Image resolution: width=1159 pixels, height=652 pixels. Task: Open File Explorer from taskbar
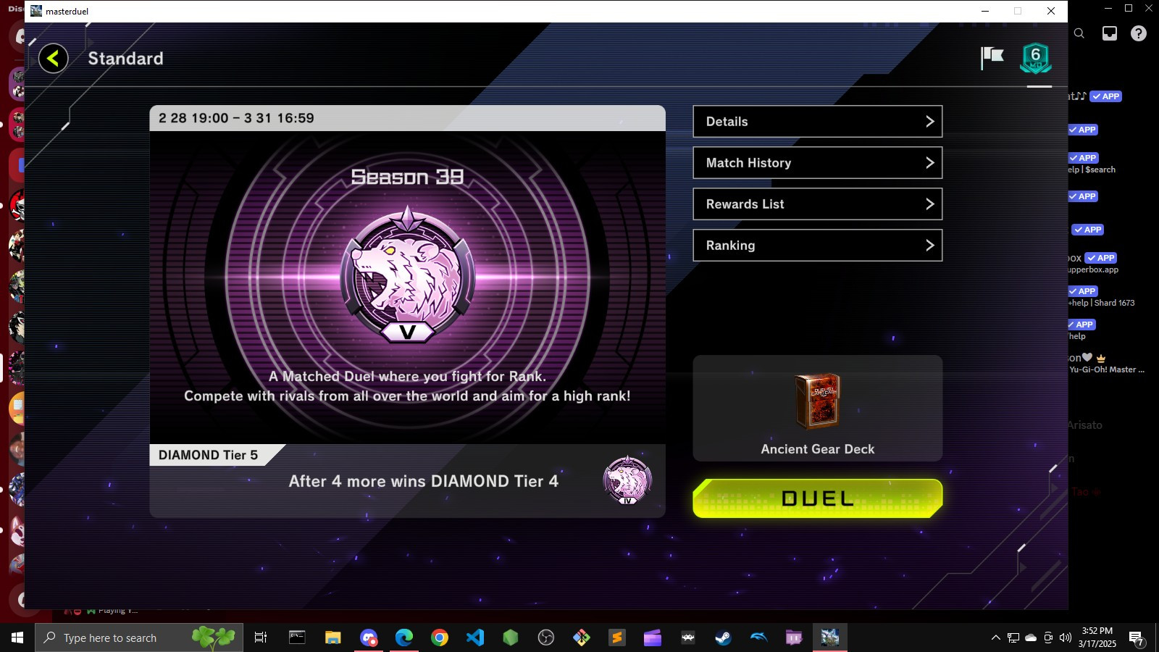click(x=332, y=638)
